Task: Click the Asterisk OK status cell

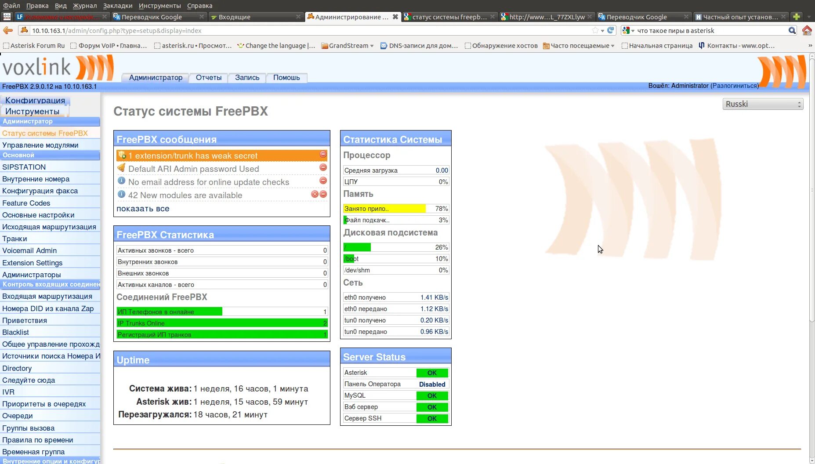Action: [432, 373]
